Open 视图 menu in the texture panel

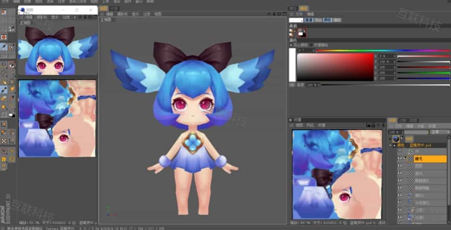(x=300, y=125)
